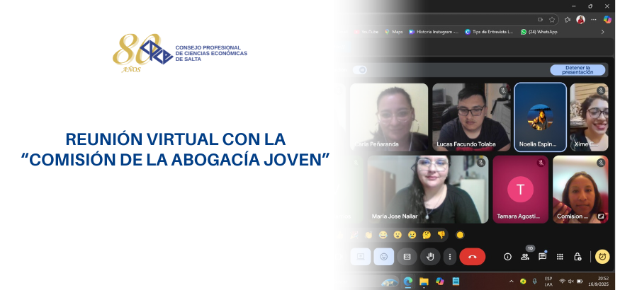The height and width of the screenshot is (290, 620).
Task: Open the activities grid icon
Action: point(560,257)
